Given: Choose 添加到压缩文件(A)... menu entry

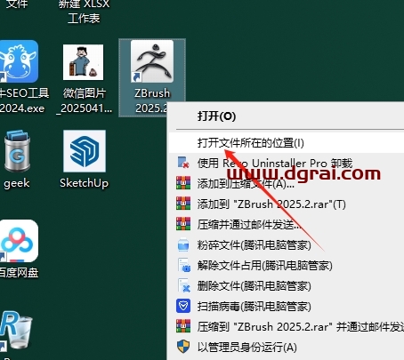Looking at the screenshot, I should click(x=287, y=184).
